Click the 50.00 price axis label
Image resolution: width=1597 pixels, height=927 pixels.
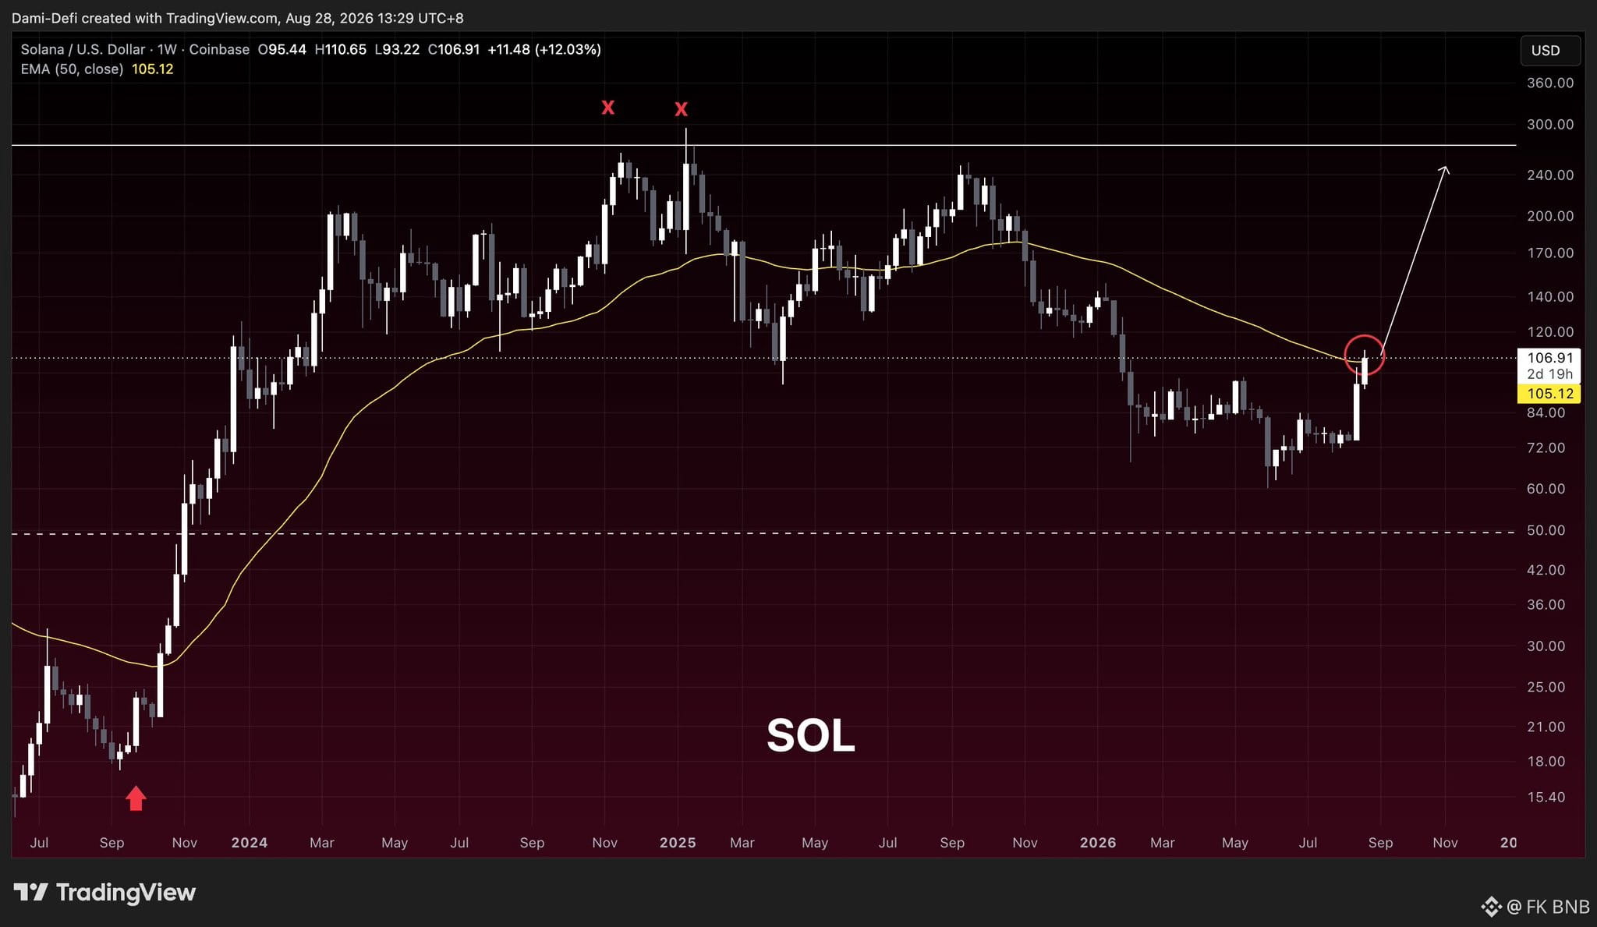coord(1546,529)
